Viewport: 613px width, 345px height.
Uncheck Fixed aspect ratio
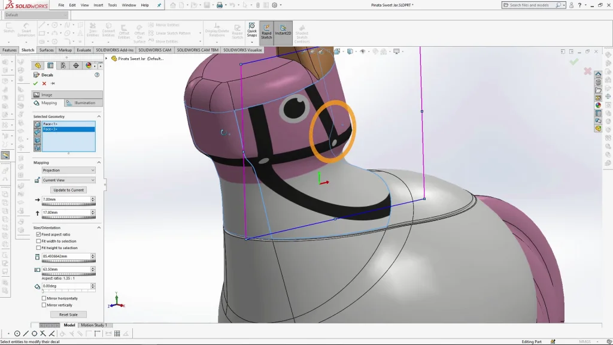click(39, 235)
